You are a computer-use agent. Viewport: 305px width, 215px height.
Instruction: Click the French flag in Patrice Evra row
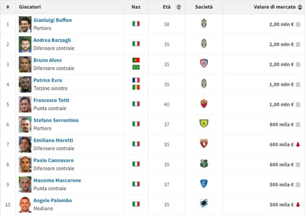(x=136, y=80)
